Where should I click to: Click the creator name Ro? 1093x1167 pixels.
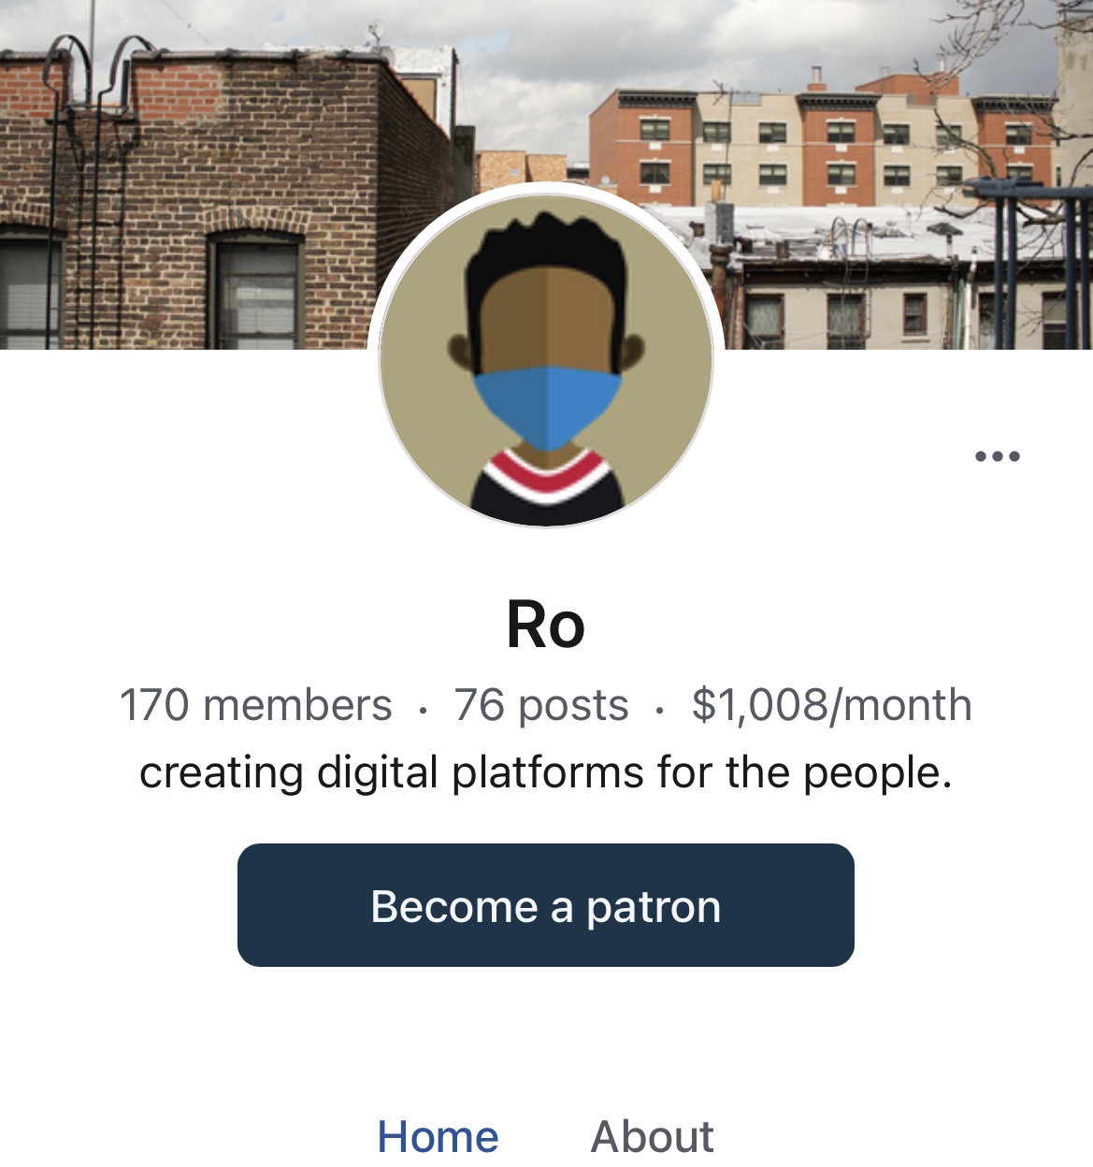(x=546, y=625)
